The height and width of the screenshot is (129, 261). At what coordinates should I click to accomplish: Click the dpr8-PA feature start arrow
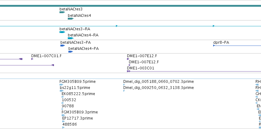[x=214, y=46]
